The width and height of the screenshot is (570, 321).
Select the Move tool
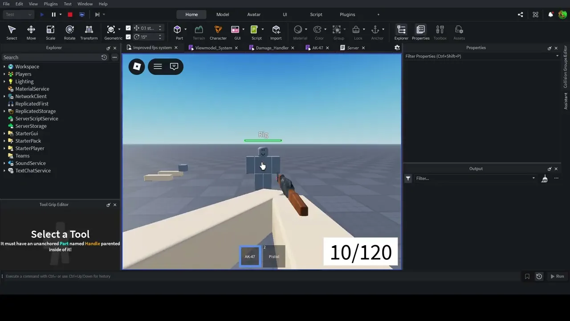[x=31, y=33]
